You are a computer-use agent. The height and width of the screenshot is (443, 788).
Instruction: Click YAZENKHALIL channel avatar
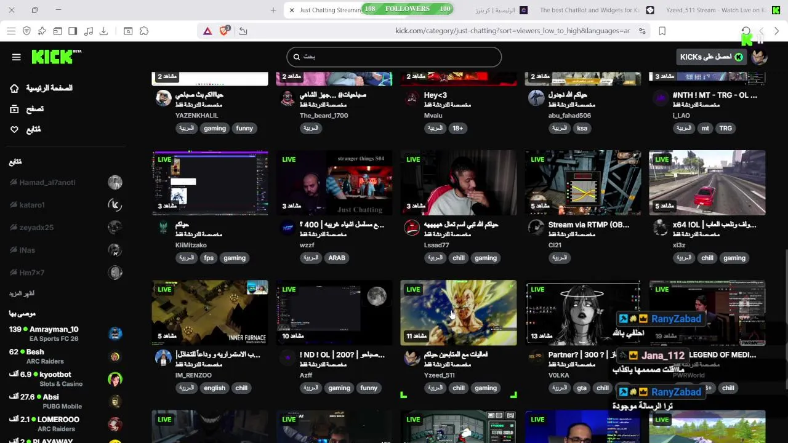click(163, 98)
